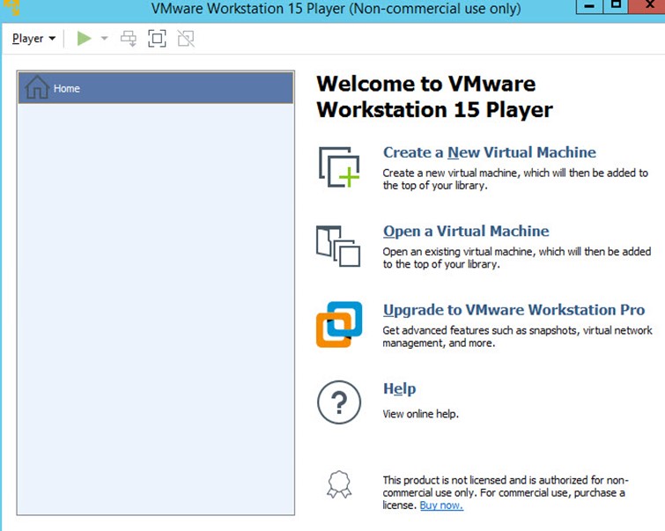Image resolution: width=665 pixels, height=531 pixels.
Task: Click the VMware Workstation Pro logo icon
Action: click(x=339, y=324)
